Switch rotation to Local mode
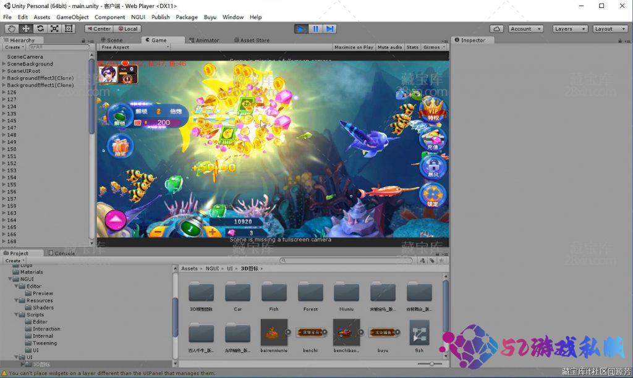This screenshot has height=378, width=633. pos(128,28)
